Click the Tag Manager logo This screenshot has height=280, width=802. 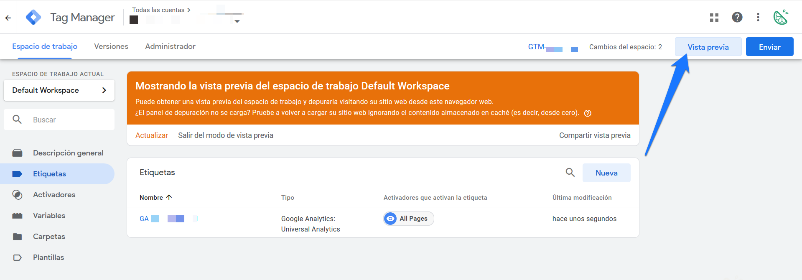[x=33, y=18]
